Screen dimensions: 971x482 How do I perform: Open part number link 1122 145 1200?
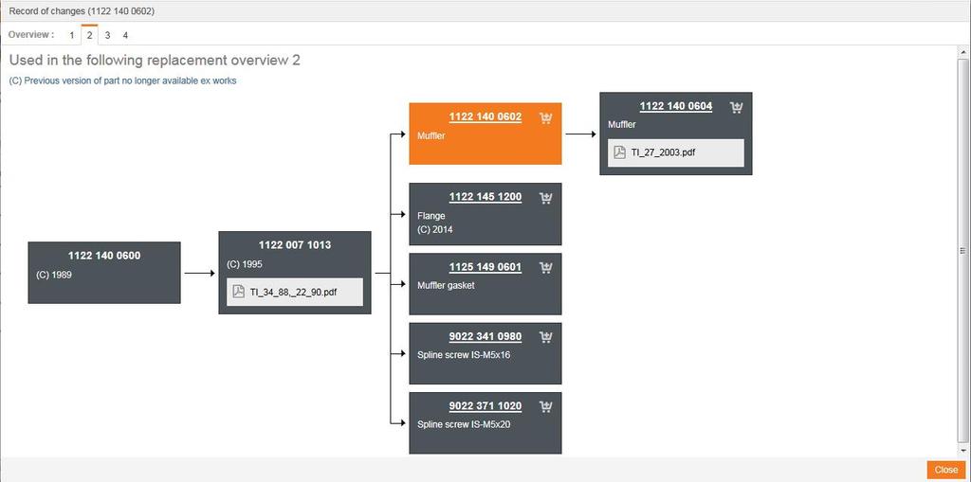pyautogui.click(x=485, y=197)
